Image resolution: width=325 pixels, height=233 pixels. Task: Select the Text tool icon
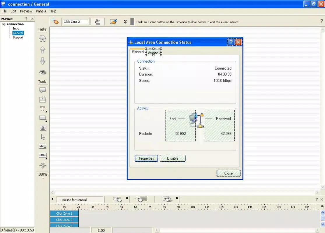click(x=43, y=109)
